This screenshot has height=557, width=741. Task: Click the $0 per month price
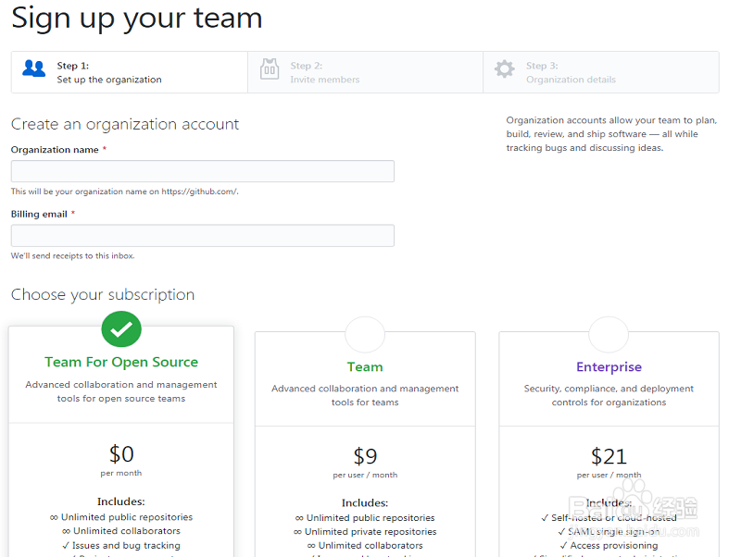click(x=121, y=454)
